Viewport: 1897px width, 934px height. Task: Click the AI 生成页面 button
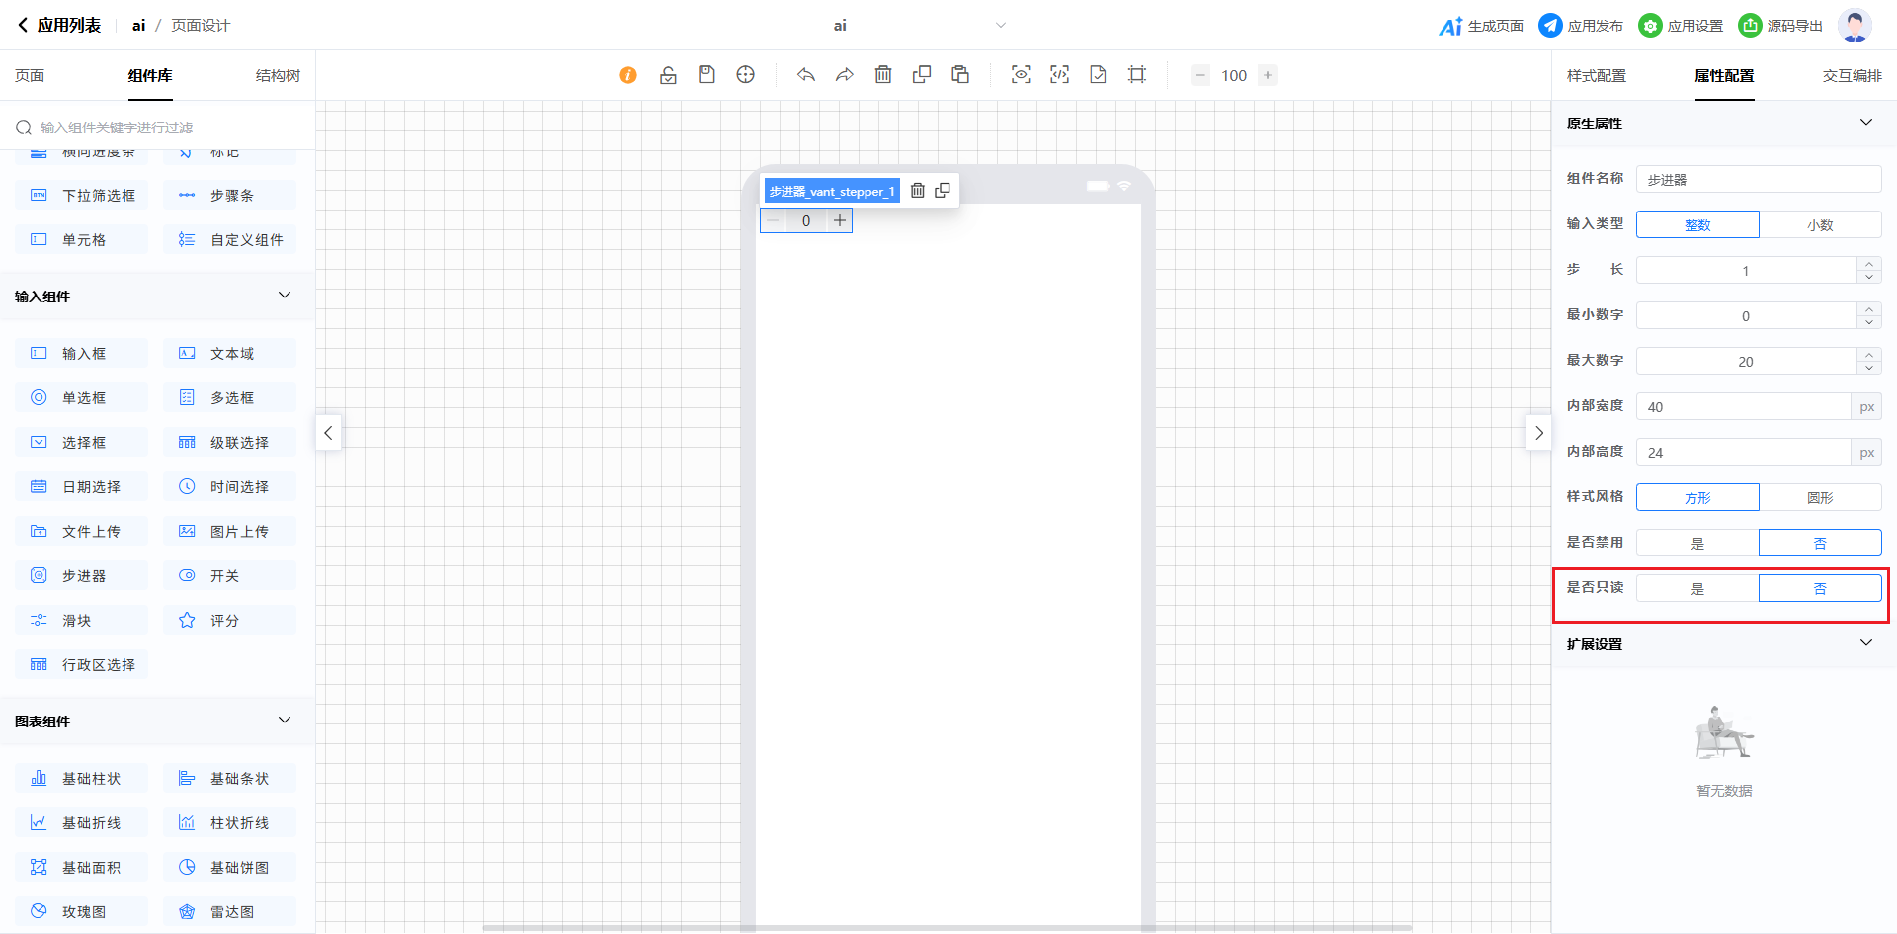click(1481, 26)
